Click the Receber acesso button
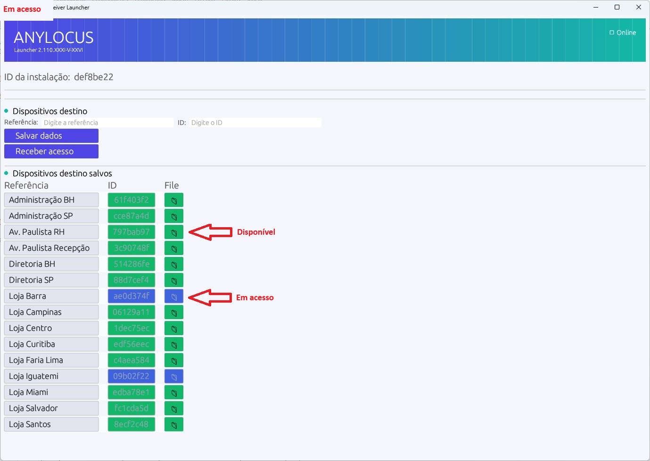 click(51, 151)
